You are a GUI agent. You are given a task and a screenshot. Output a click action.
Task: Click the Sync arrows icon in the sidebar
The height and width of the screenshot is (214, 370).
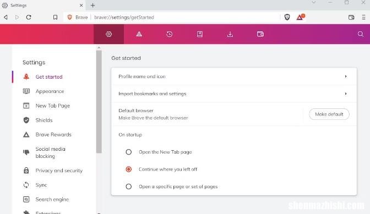click(x=26, y=185)
